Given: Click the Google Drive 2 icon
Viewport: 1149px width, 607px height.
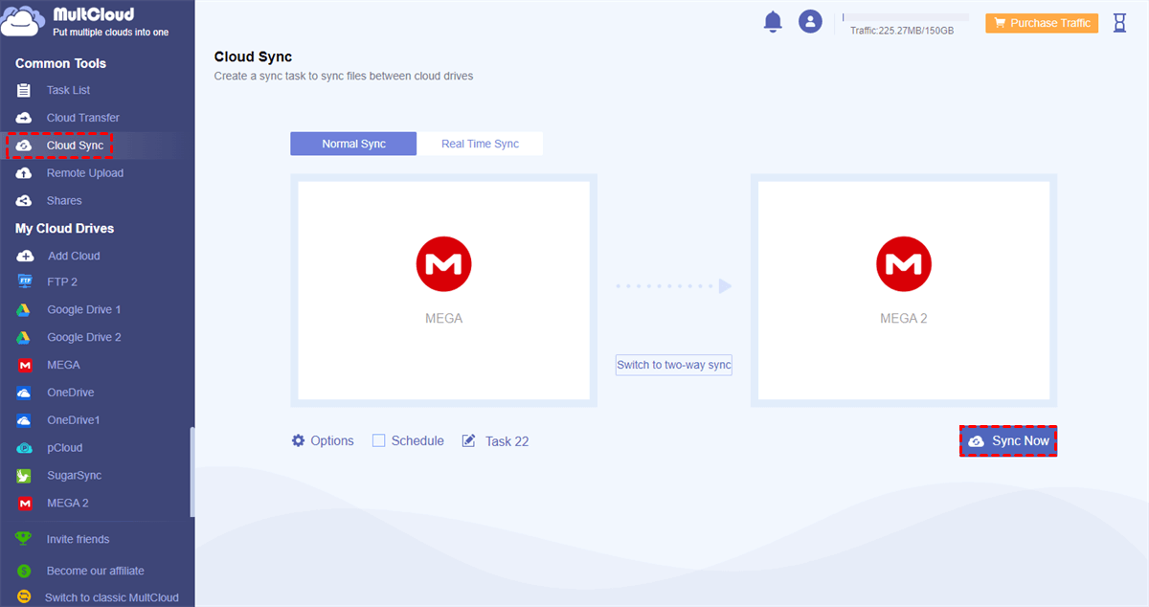Looking at the screenshot, I should point(24,338).
